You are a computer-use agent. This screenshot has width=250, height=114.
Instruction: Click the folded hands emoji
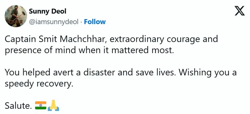[53, 105]
